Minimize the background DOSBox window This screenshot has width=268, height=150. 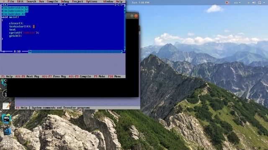[x=132, y=16]
